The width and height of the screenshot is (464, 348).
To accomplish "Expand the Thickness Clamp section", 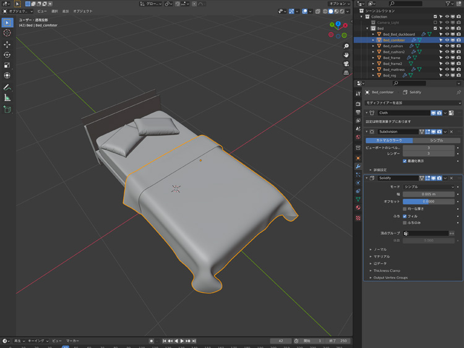I will coord(387,271).
